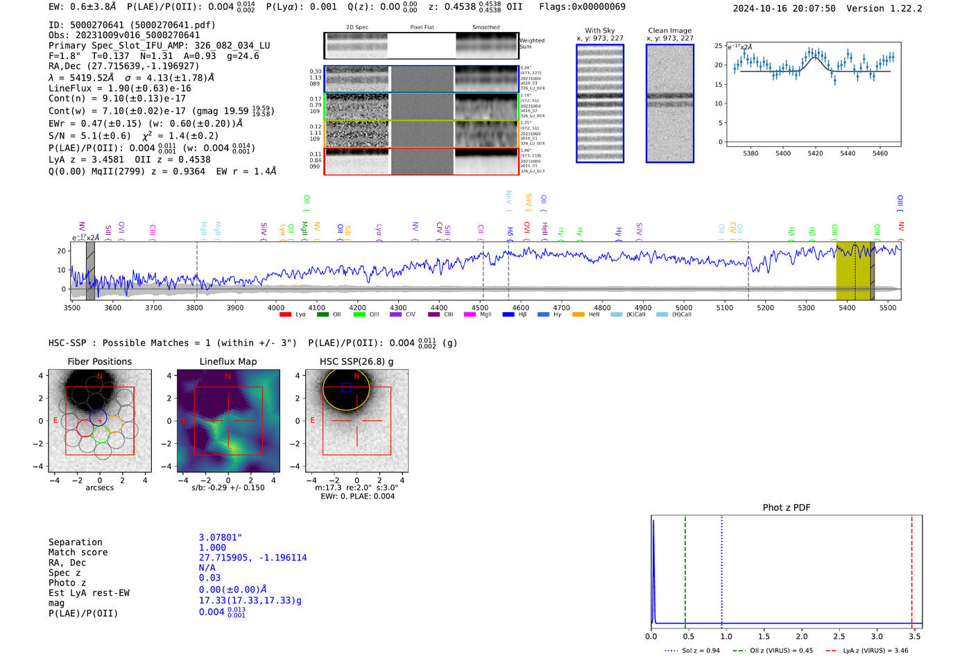Screen dimensions: 971x661
Task: Click the Sol z = 0.94 legend entry
Action: [x=691, y=651]
